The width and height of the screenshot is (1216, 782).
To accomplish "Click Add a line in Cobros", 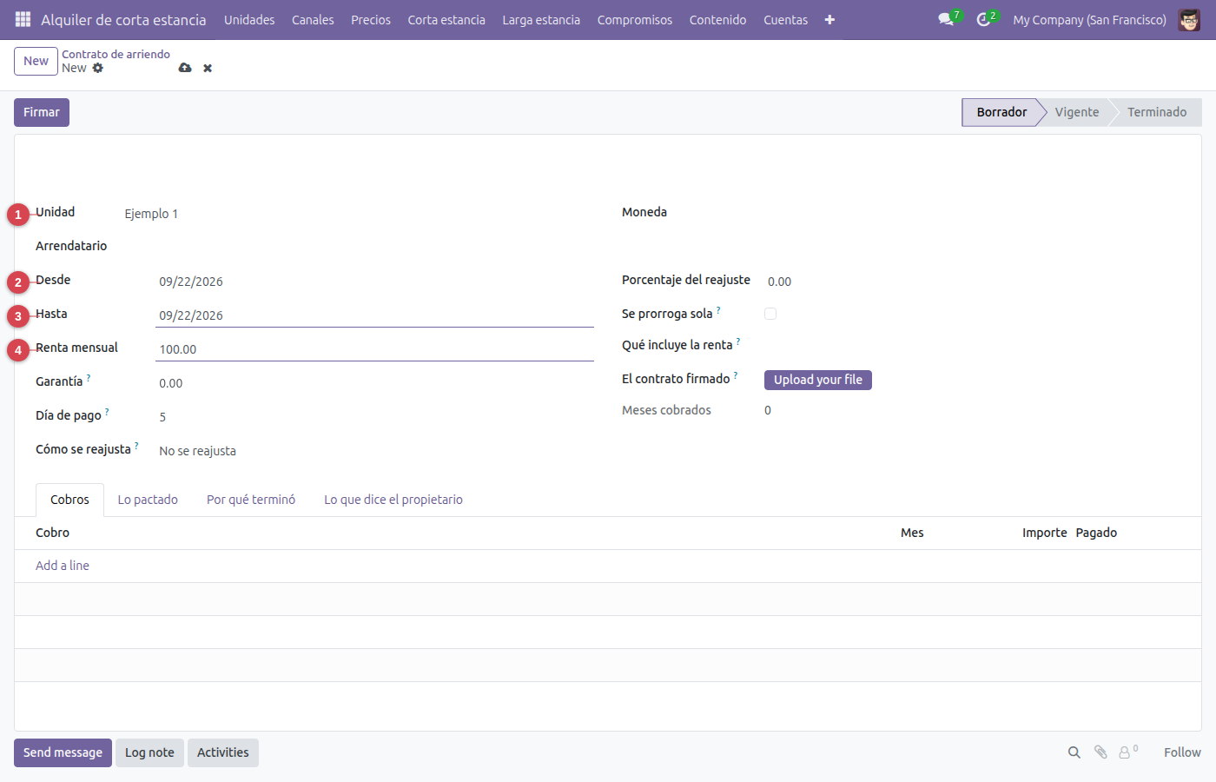I will [x=63, y=566].
